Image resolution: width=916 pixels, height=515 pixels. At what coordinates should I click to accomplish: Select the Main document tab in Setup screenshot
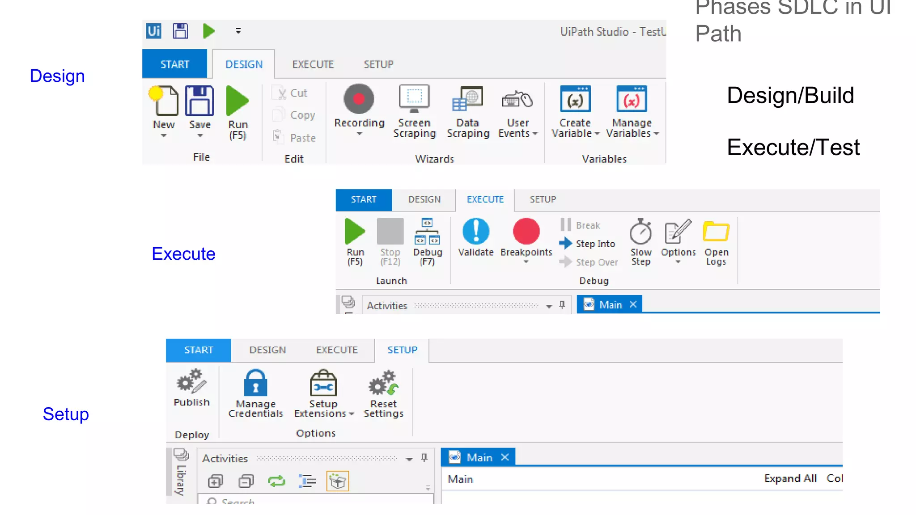click(x=478, y=457)
